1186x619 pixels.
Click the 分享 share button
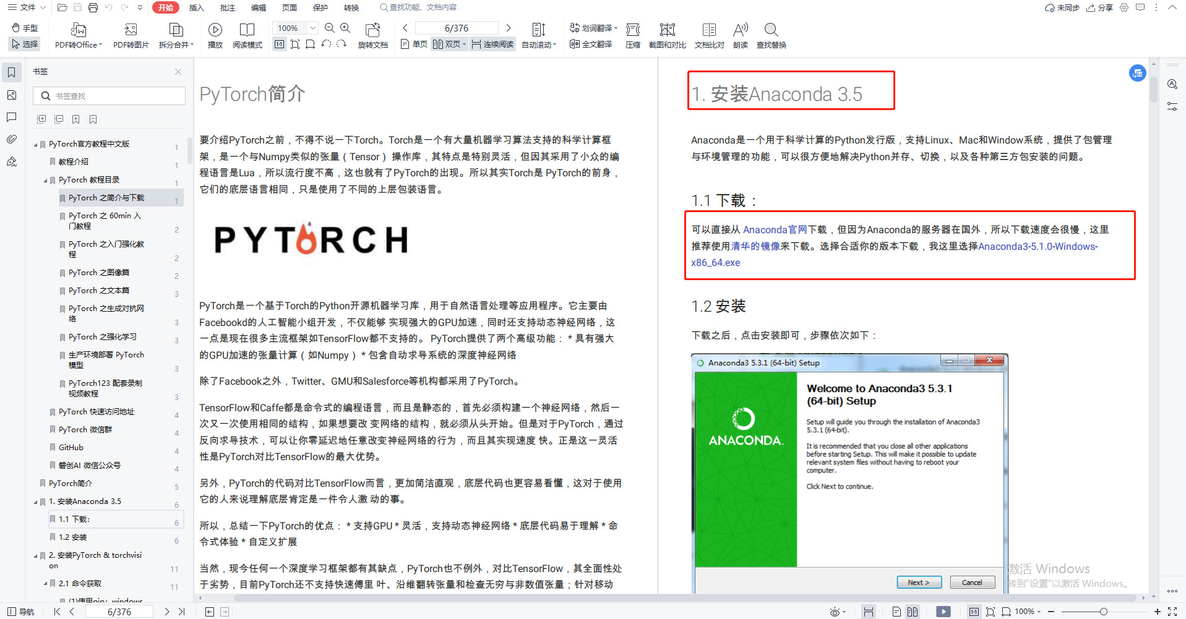[x=1100, y=7]
